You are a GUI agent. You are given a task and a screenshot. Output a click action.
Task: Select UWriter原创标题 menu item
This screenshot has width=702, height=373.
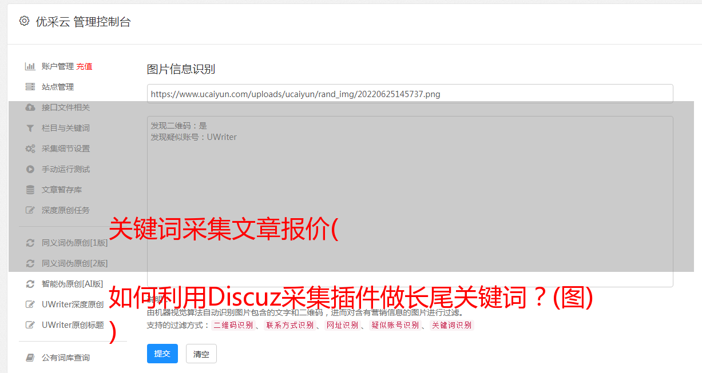tap(73, 325)
